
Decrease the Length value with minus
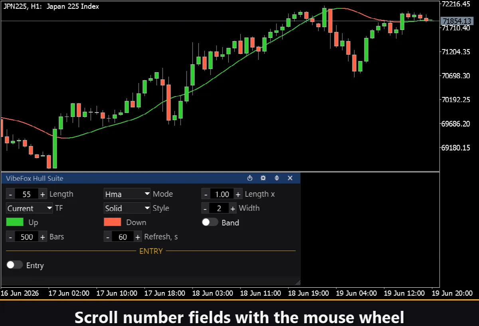[10, 194]
